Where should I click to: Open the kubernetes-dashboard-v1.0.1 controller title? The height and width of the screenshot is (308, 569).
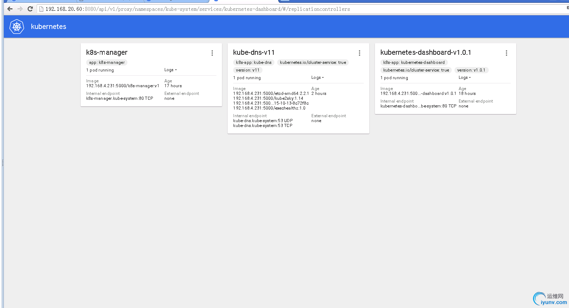426,52
